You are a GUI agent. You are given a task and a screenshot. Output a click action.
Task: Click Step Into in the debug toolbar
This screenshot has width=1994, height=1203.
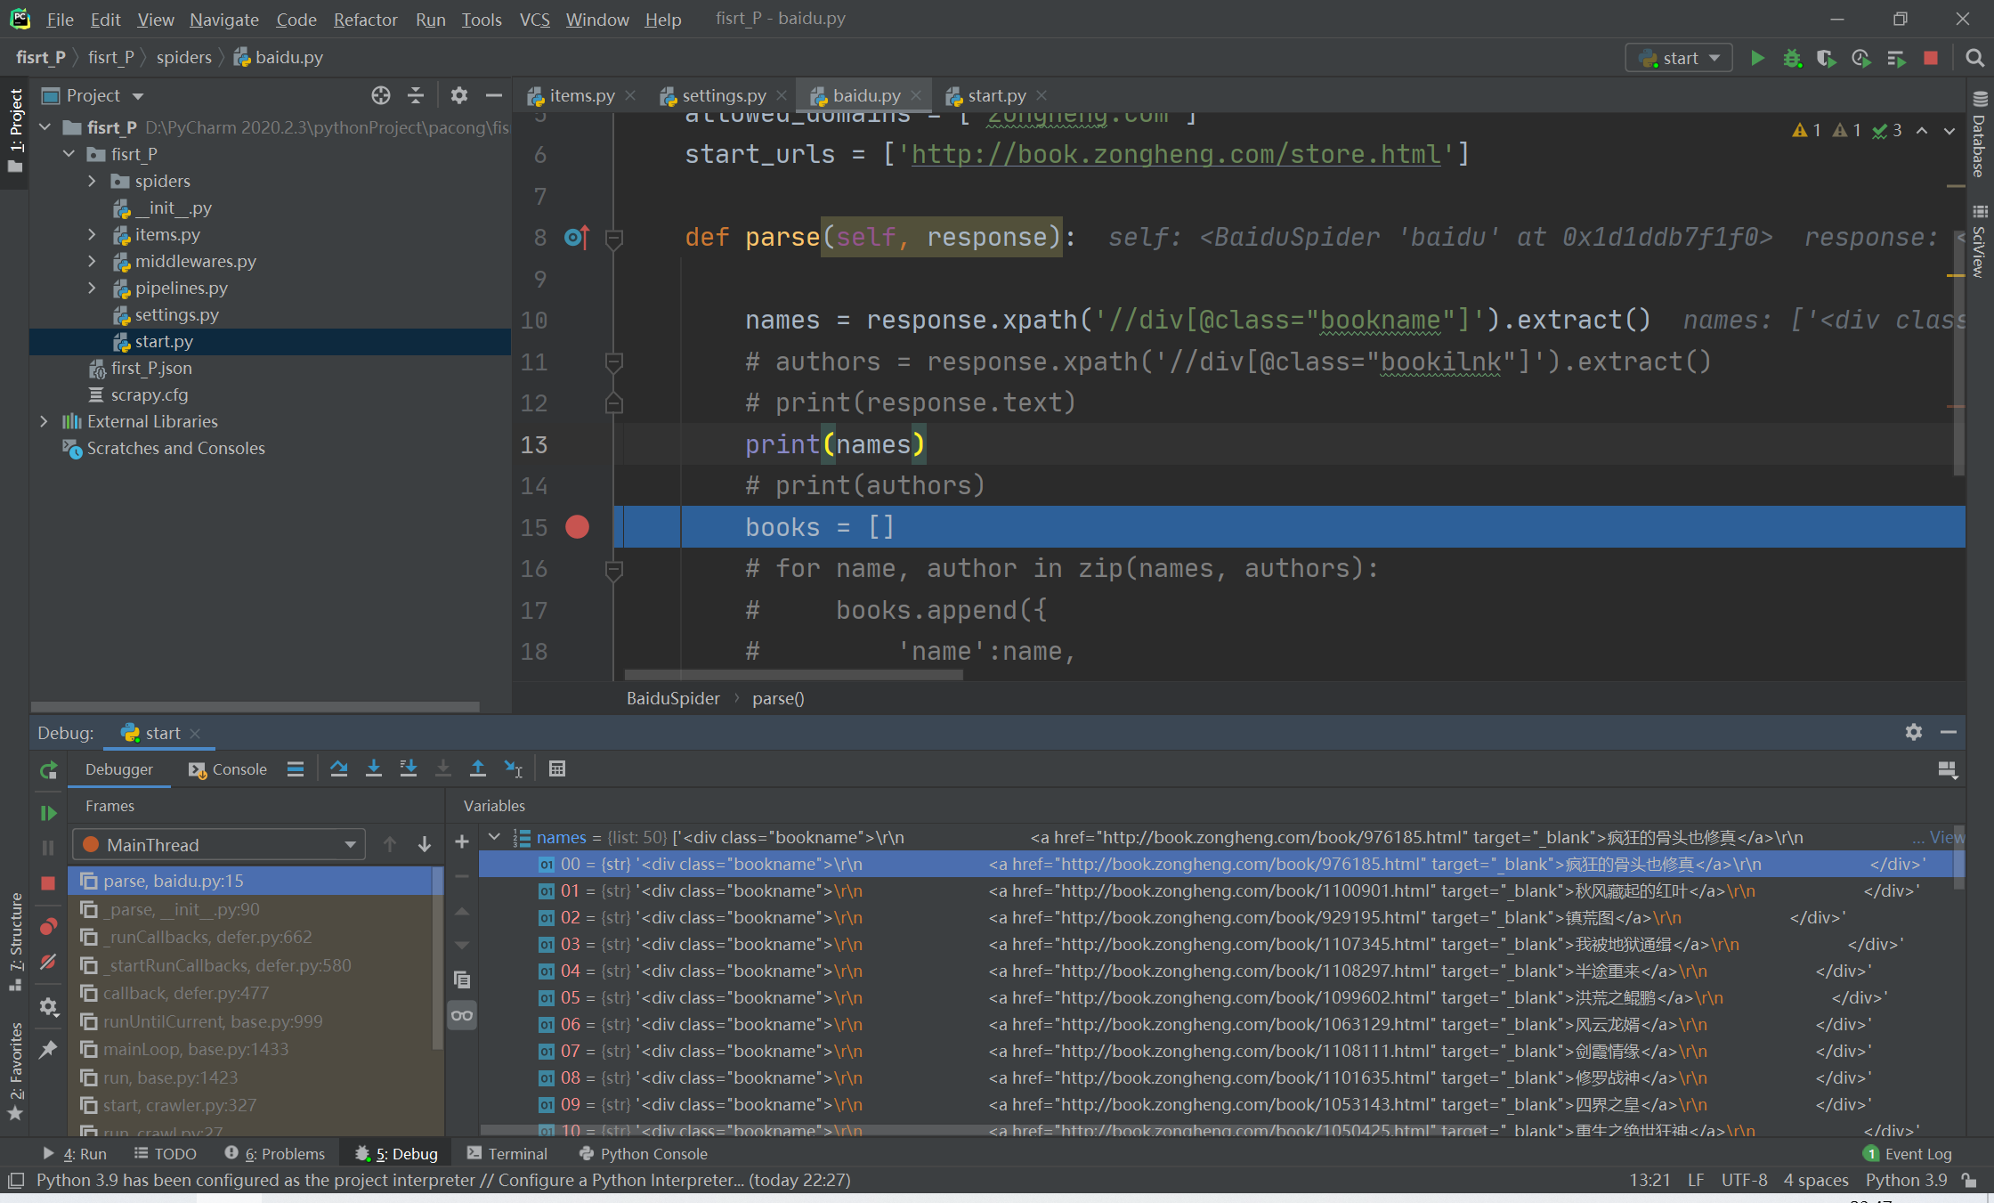[x=373, y=768]
